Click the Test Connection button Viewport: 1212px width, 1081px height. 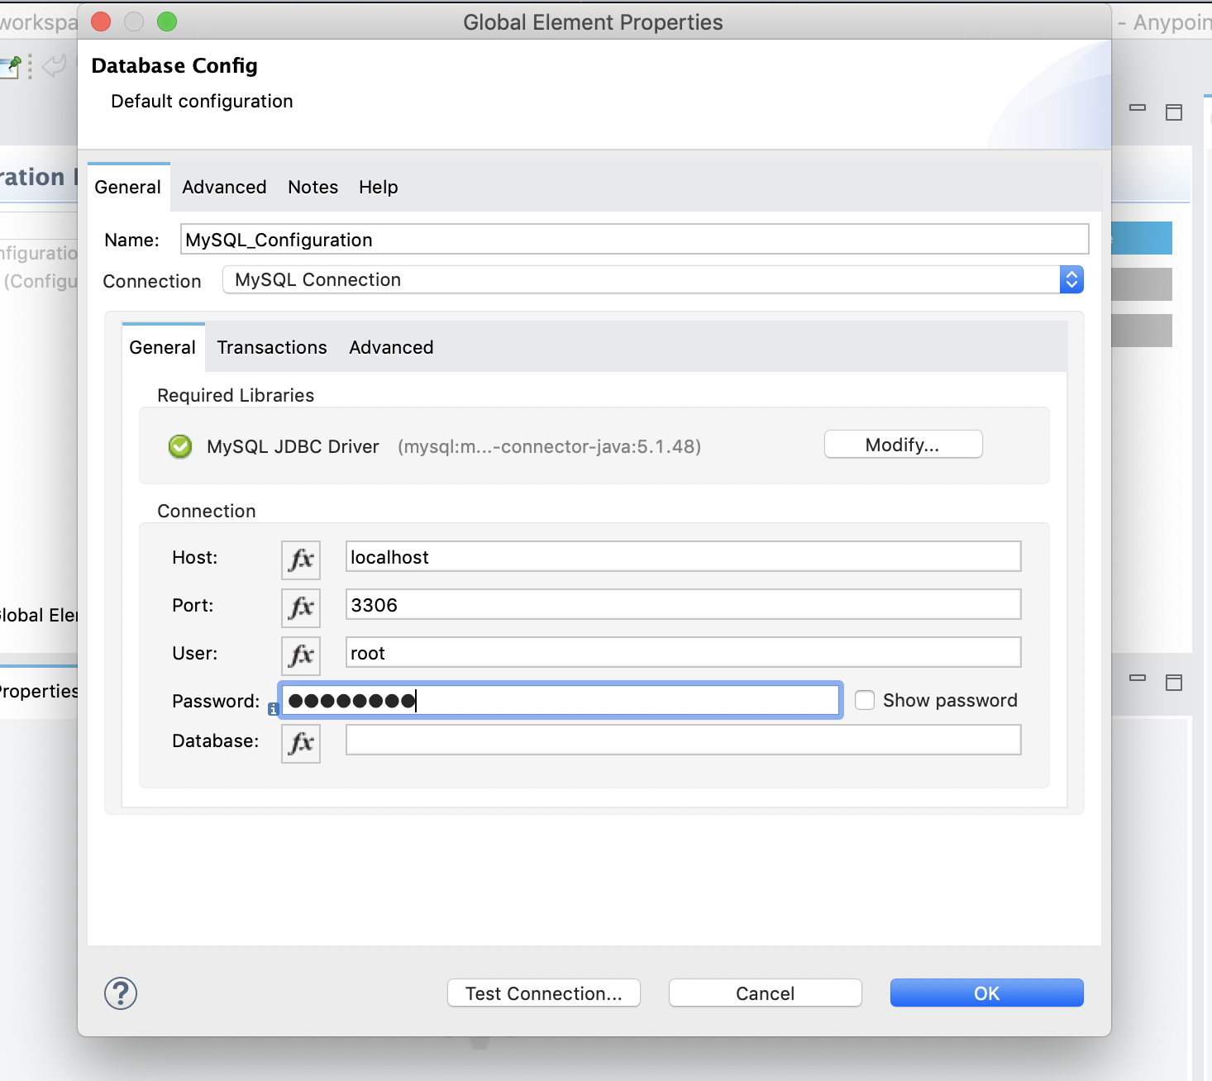coord(543,993)
